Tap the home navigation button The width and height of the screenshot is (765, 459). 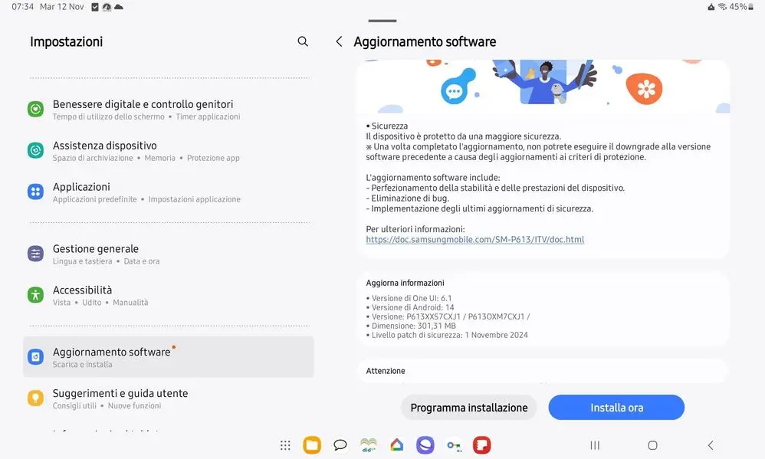(652, 445)
